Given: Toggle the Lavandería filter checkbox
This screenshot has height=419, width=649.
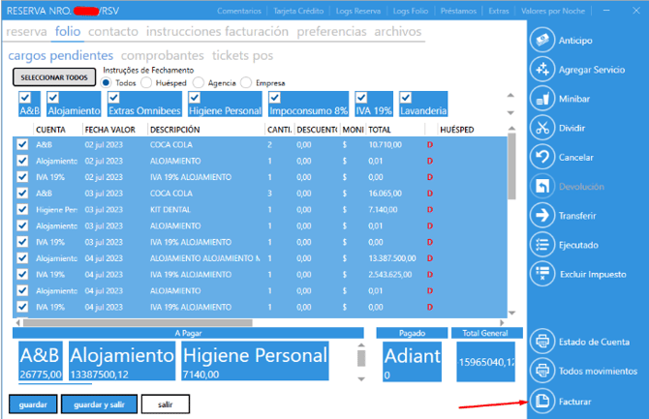Looking at the screenshot, I should [406, 98].
